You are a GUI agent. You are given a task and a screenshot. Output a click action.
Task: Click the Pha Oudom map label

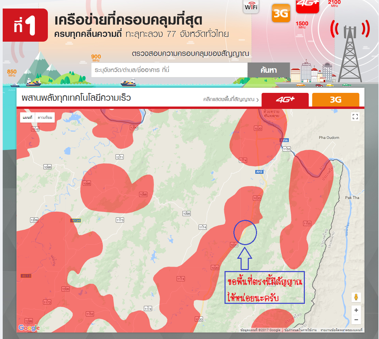329,138
